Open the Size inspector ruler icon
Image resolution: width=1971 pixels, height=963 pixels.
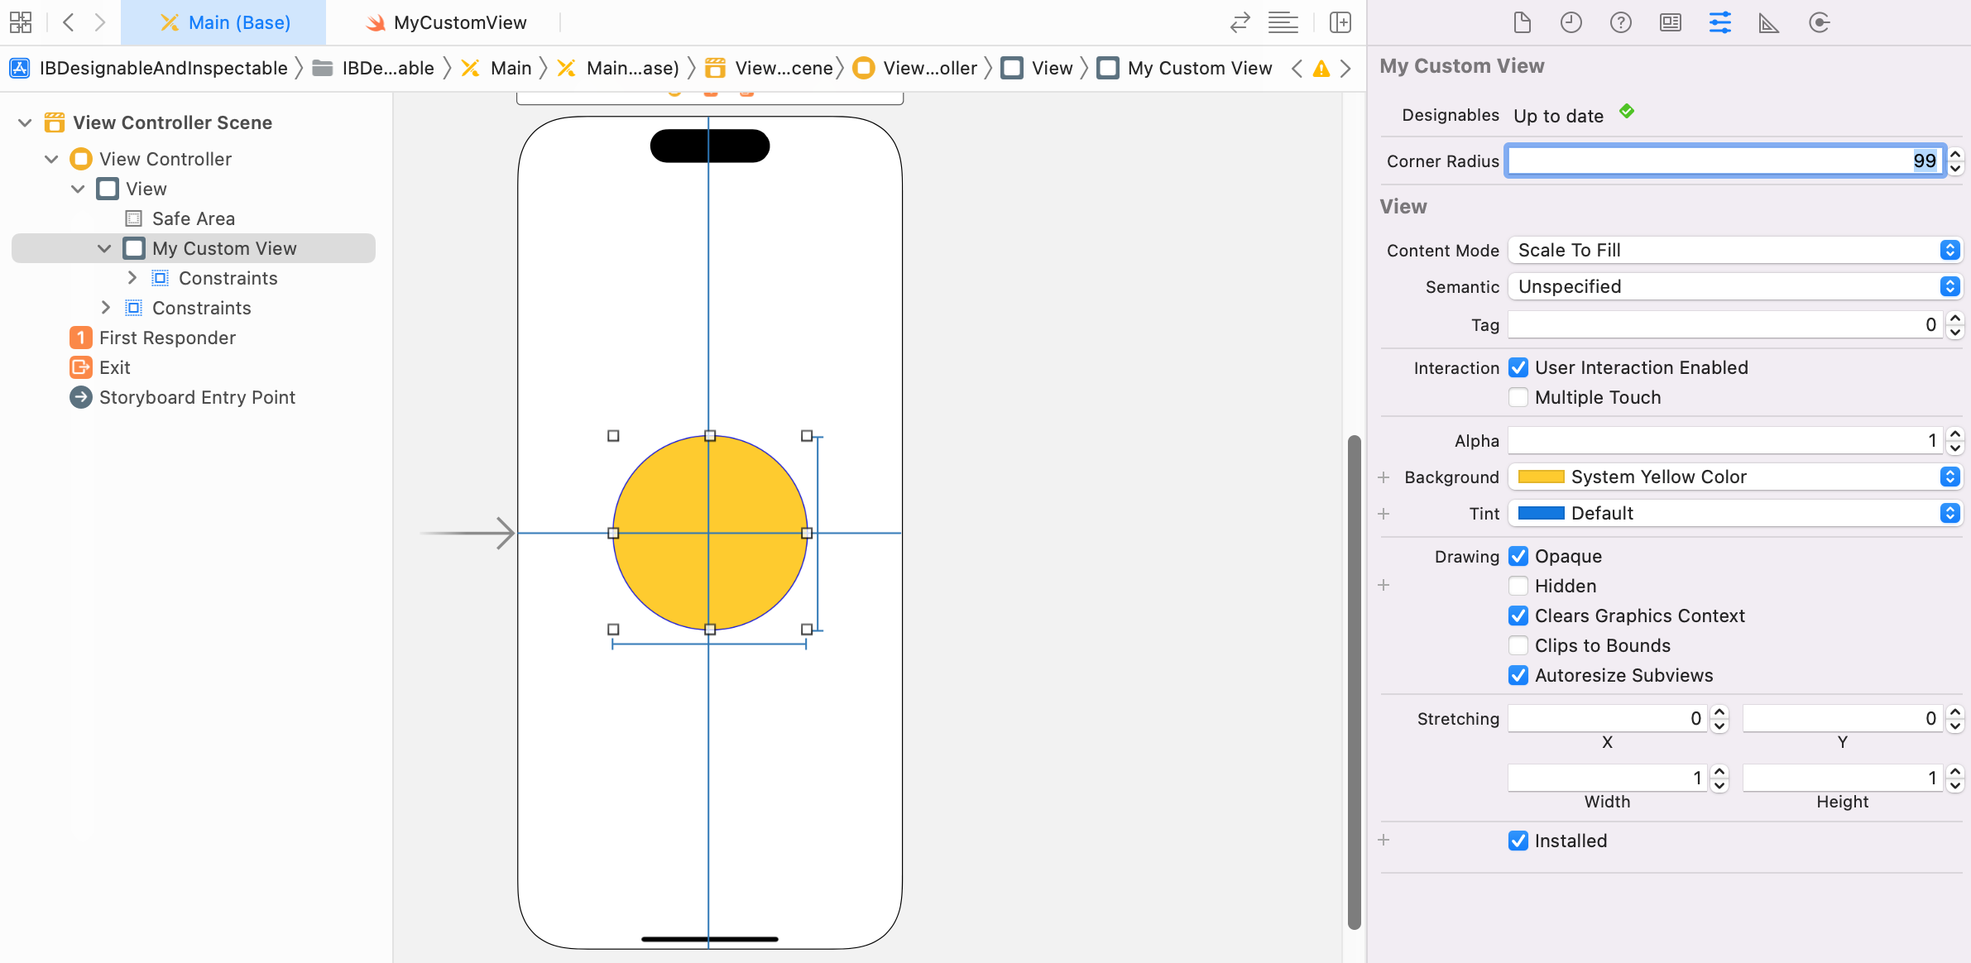click(1768, 22)
